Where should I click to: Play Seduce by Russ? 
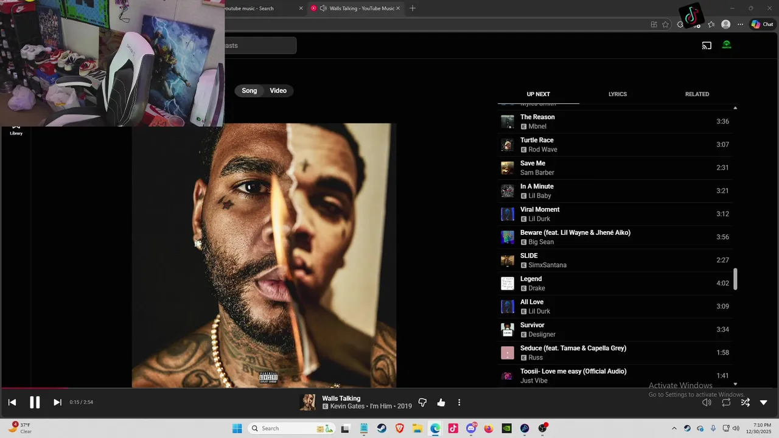tap(617, 353)
